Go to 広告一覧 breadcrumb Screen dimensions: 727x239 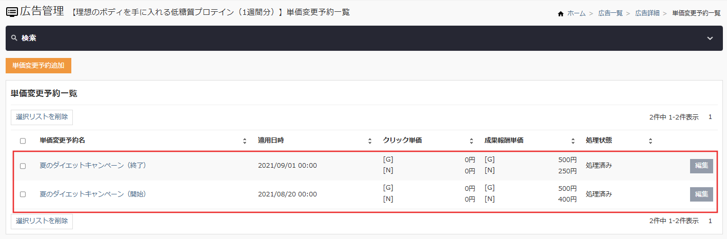(610, 13)
